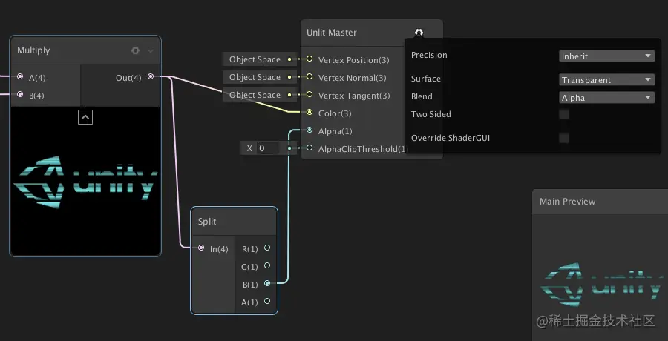
Task: Open the Blend Alpha dropdown
Action: (x=606, y=98)
